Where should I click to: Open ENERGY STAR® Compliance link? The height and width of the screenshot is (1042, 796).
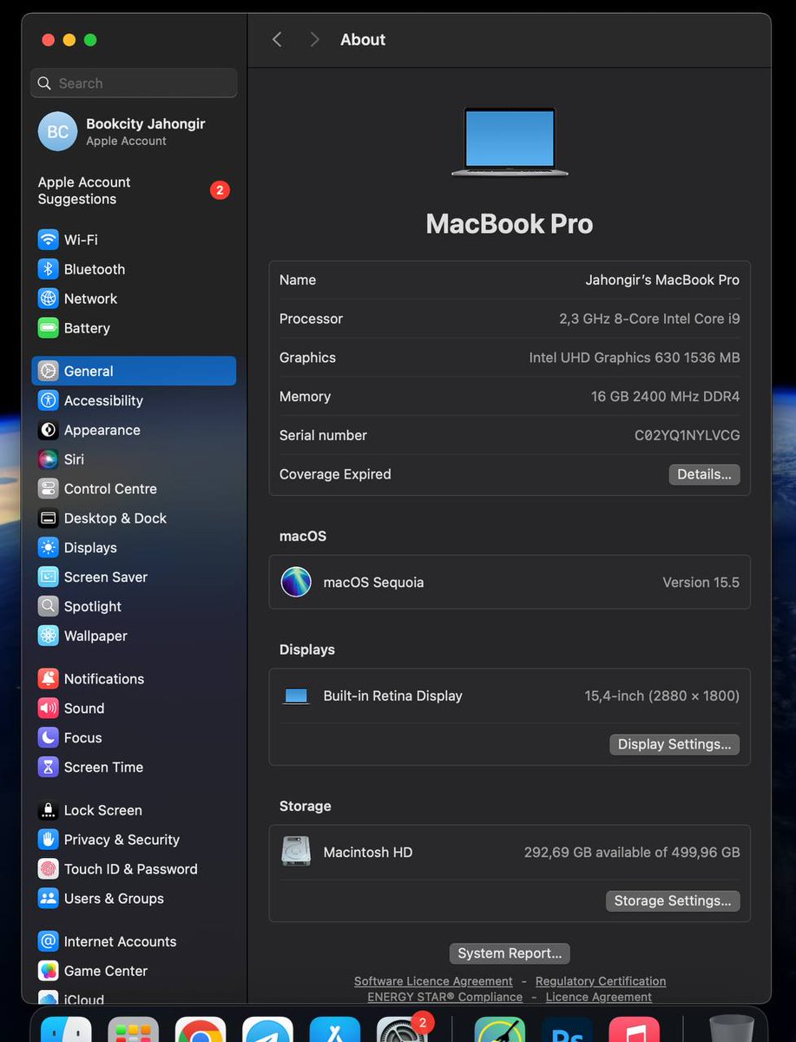444,997
